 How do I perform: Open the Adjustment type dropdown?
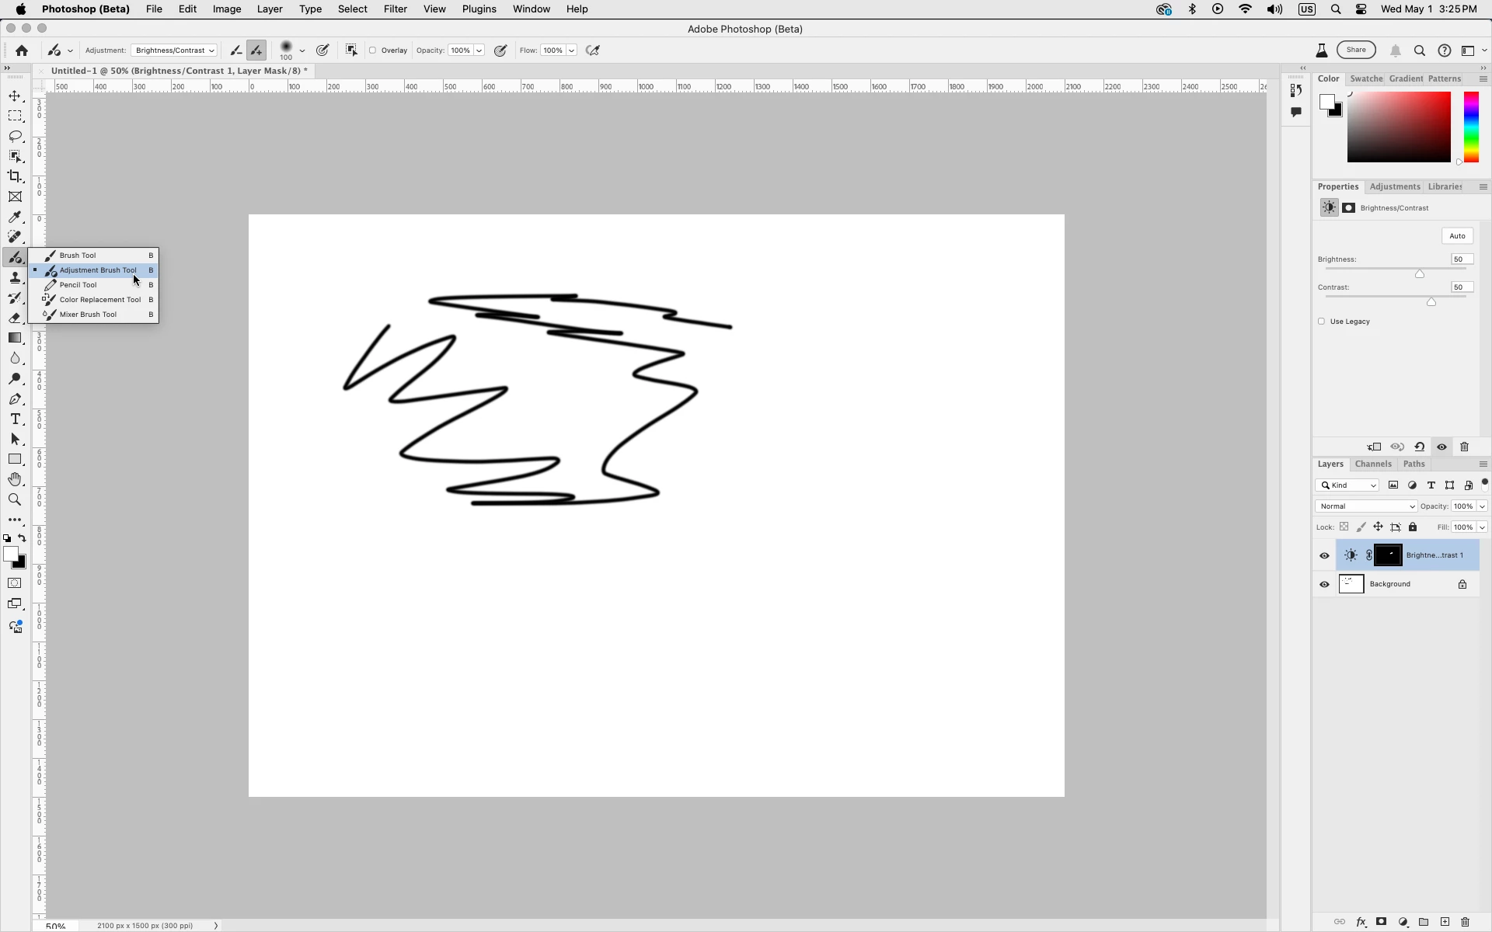(x=174, y=50)
